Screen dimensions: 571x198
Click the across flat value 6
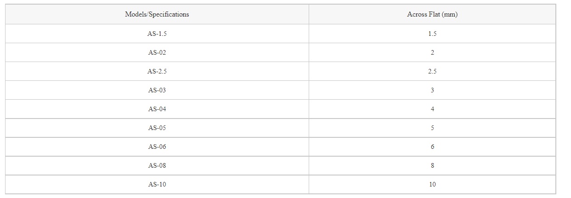(x=432, y=147)
